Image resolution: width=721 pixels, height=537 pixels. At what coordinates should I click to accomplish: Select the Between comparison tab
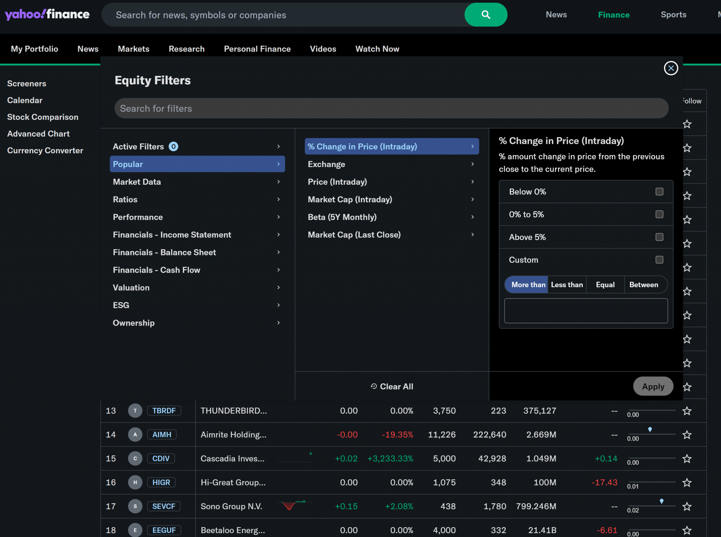643,285
